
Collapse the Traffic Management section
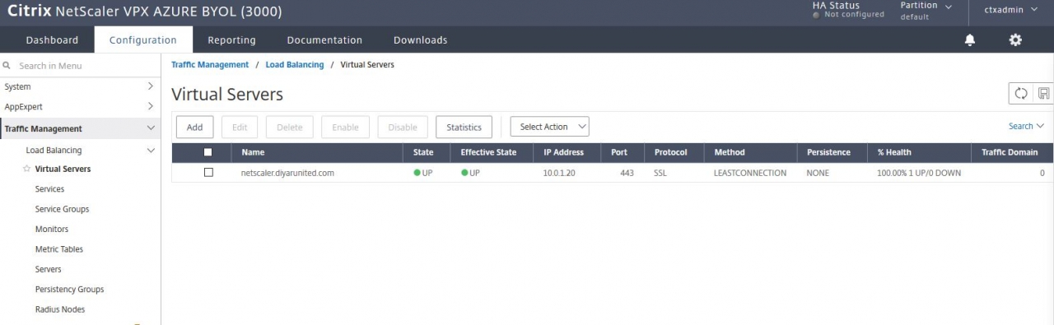tap(150, 128)
